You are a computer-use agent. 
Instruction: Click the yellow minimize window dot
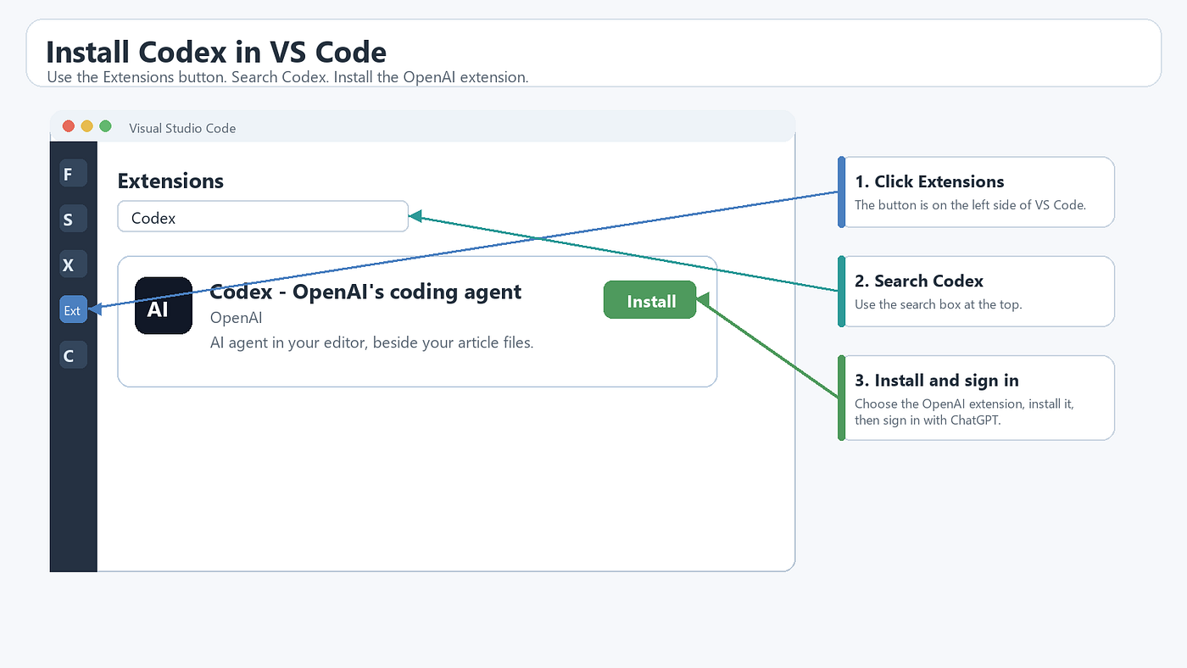86,126
